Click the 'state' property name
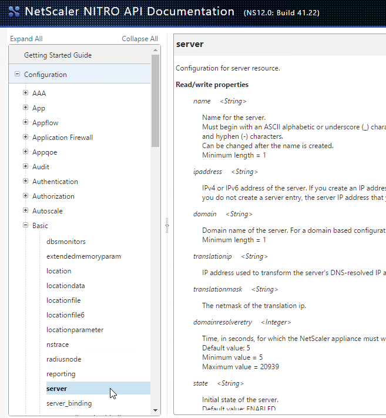Image resolution: width=386 pixels, height=418 pixels. point(200,383)
